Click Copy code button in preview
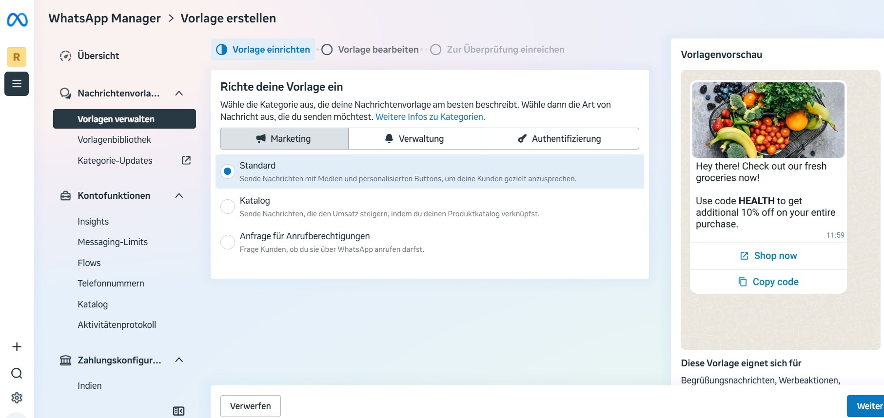Viewport: 884px width, 418px height. pos(768,282)
